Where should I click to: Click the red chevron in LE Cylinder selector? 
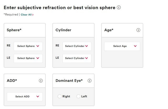87,58
